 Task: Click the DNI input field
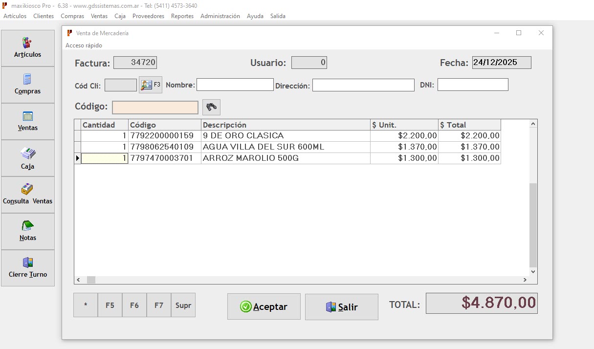pos(472,84)
